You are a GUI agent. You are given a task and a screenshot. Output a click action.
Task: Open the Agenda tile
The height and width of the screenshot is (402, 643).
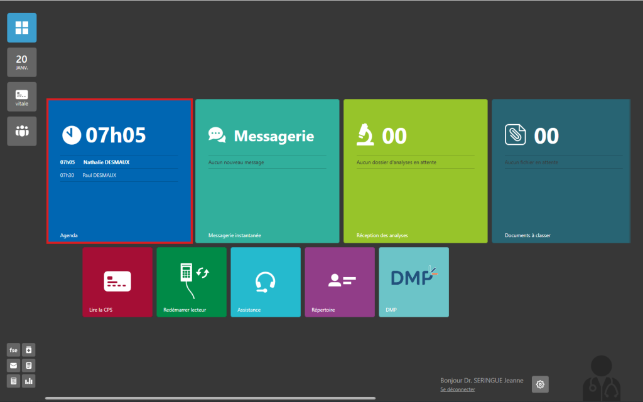click(x=119, y=171)
